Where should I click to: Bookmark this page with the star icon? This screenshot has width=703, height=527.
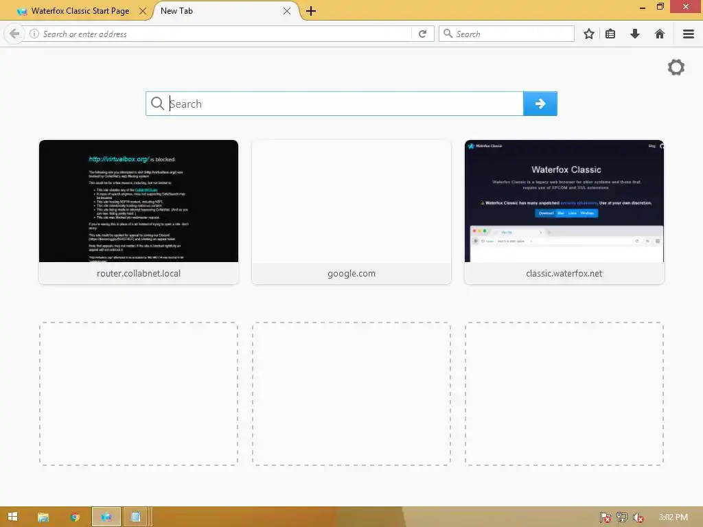pos(589,34)
